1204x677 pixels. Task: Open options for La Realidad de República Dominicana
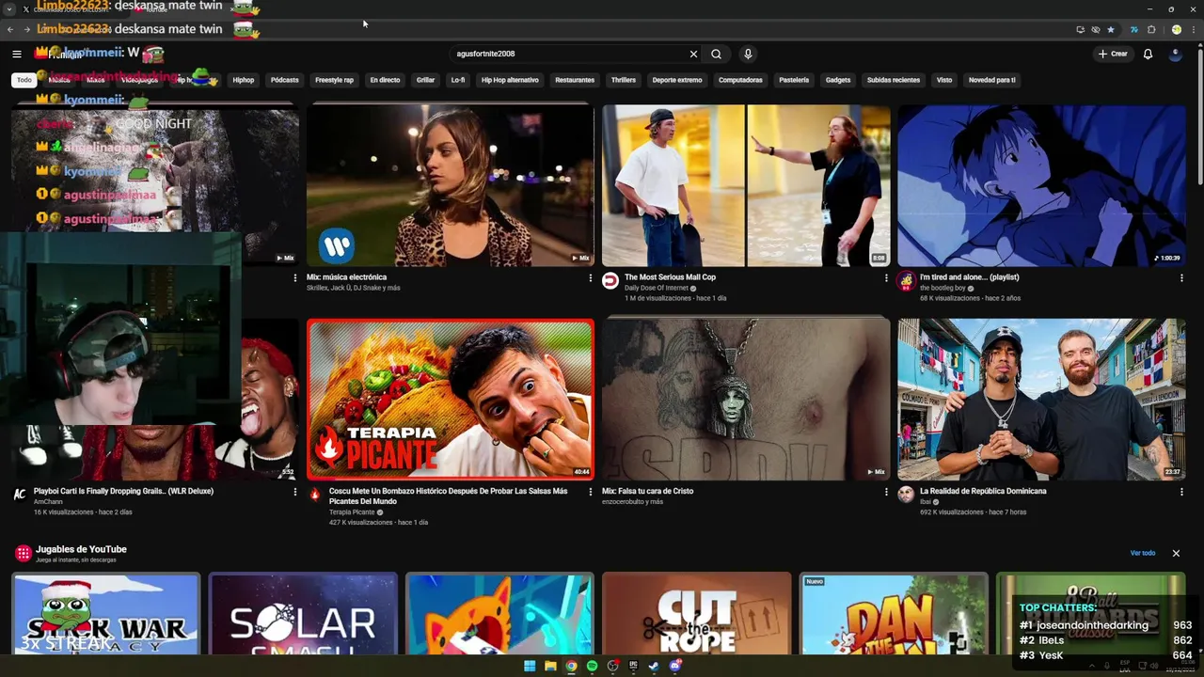[x=1181, y=491]
